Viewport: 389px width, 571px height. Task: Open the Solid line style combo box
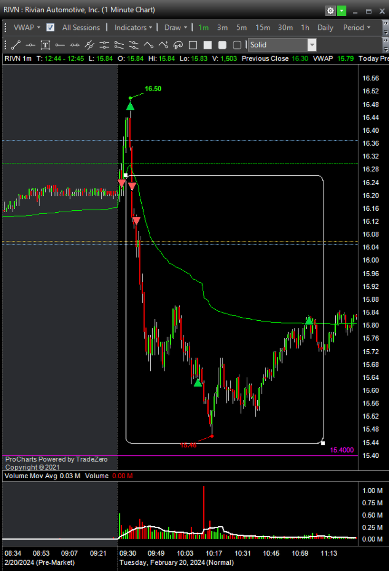(282, 45)
